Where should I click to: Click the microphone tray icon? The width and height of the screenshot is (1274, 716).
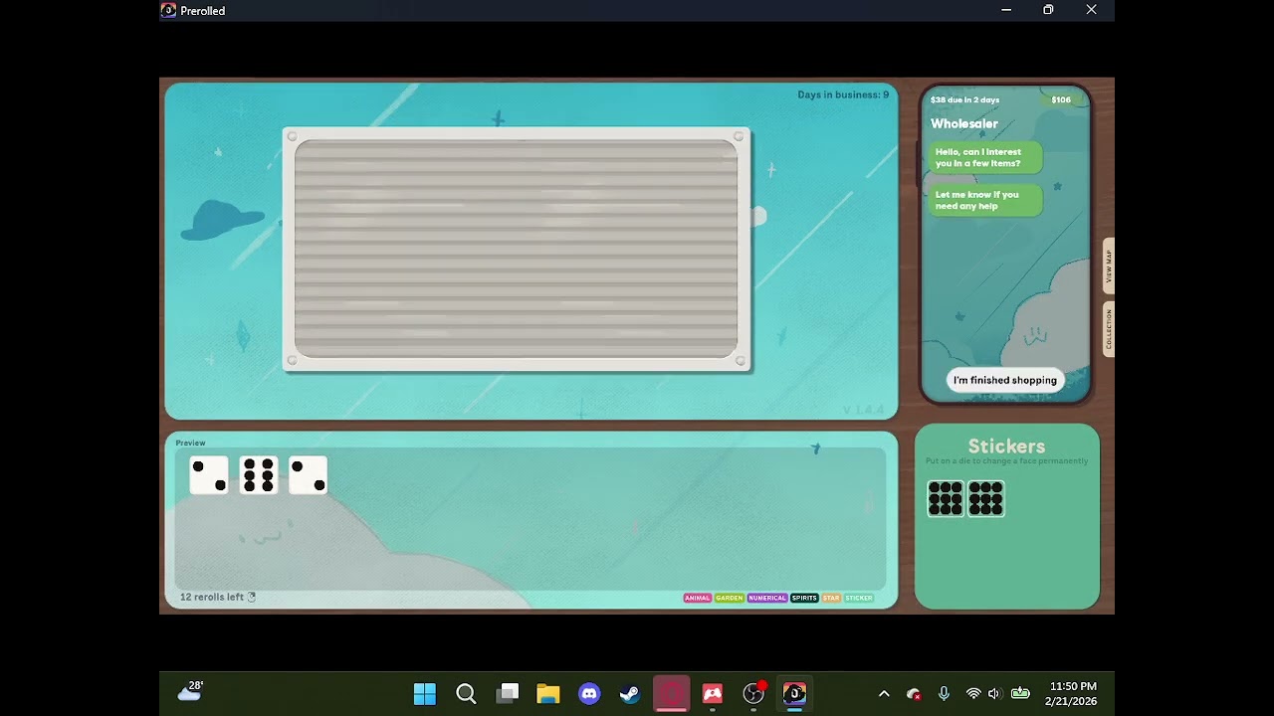(944, 693)
